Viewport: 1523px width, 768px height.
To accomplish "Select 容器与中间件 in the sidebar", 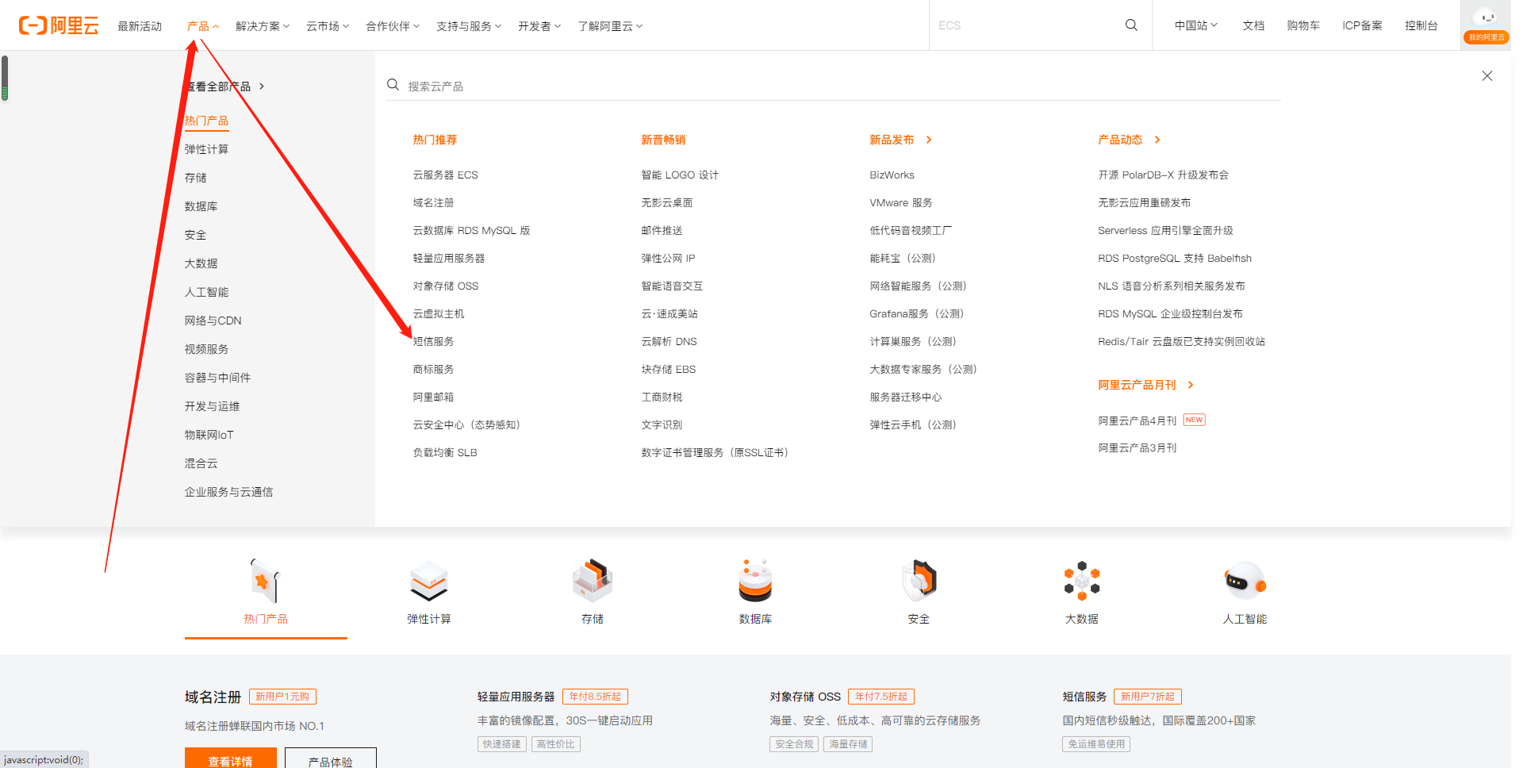I will pos(217,378).
